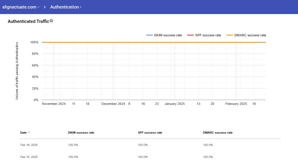Sort by the DKIM success rate column header
Viewport: 298px width, 162px height.
(x=81, y=133)
